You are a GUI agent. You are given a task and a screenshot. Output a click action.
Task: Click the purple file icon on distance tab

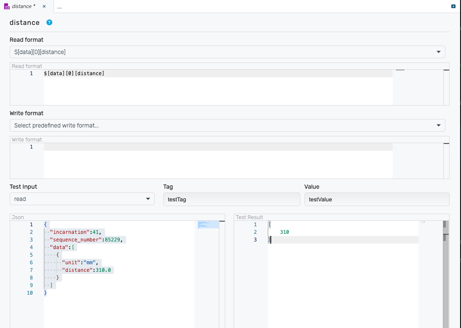click(7, 7)
